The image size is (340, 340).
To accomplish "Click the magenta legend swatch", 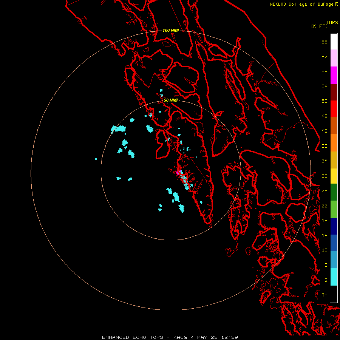I will click(334, 75).
